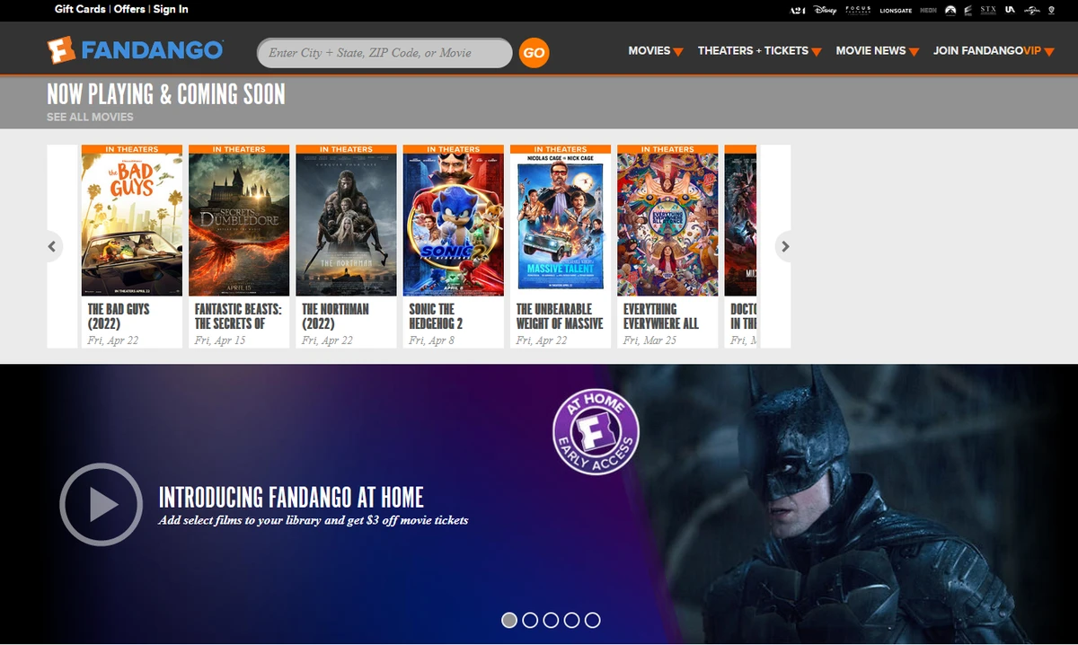Click Sonic the Hedgehog 2 title text

tap(436, 316)
